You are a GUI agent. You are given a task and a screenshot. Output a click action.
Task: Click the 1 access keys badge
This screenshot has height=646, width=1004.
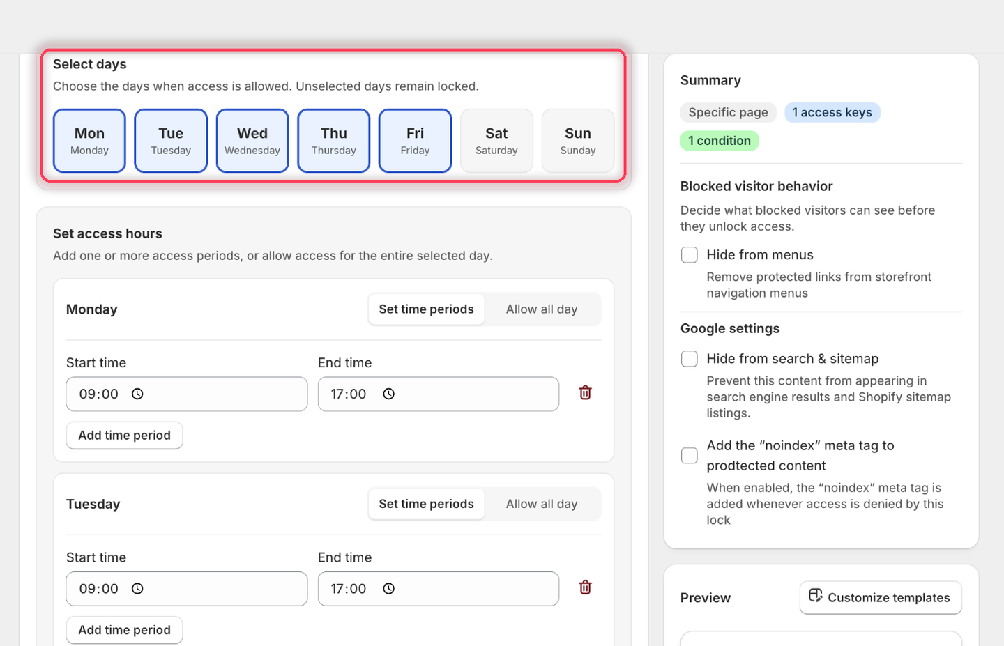tap(832, 113)
